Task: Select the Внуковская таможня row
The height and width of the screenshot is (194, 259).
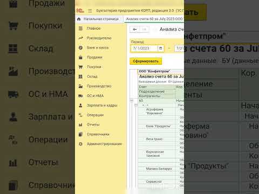Action: pos(156,154)
